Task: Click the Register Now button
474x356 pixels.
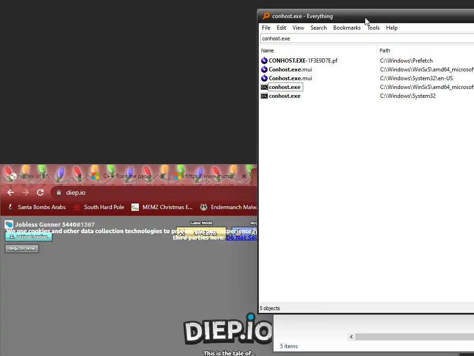Action: click(x=22, y=248)
